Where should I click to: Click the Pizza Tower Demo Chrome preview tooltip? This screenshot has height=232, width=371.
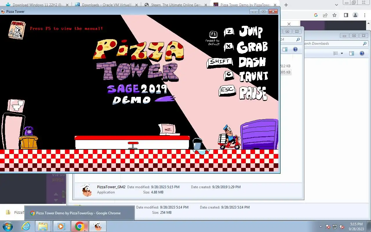click(x=79, y=213)
